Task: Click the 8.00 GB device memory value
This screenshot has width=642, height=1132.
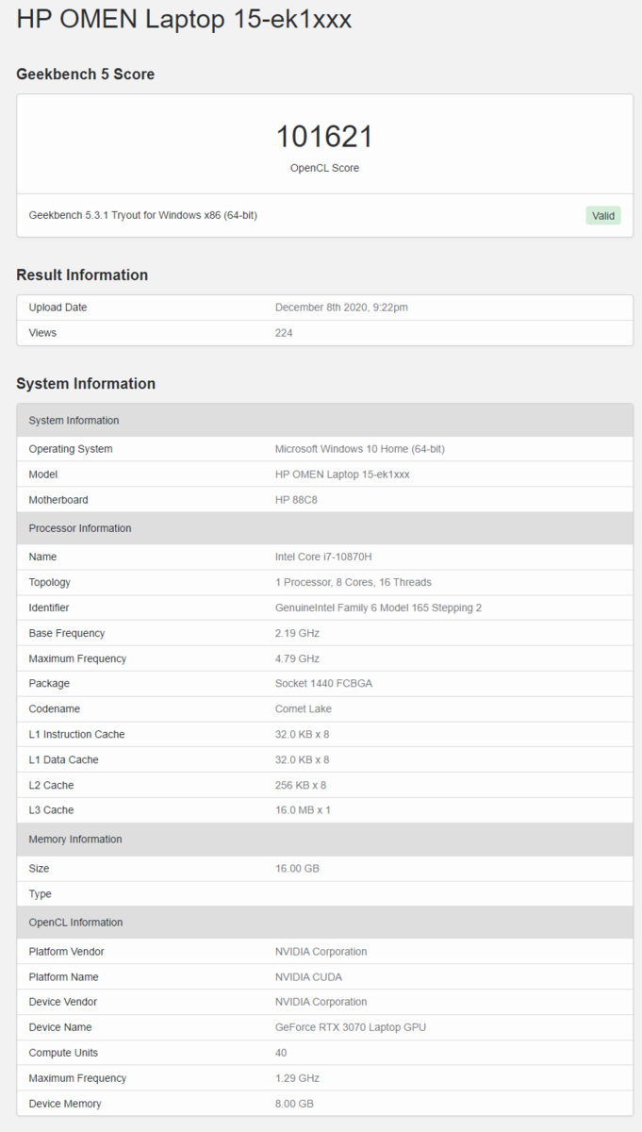Action: (x=294, y=1104)
